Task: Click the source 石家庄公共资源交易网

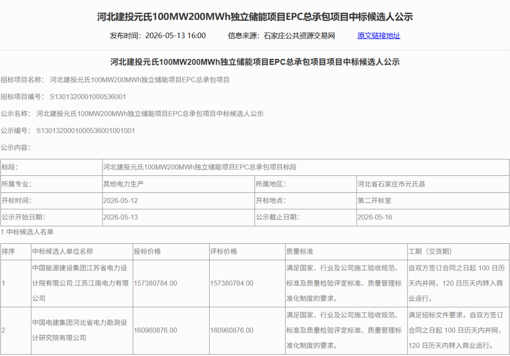Action: 299,36
